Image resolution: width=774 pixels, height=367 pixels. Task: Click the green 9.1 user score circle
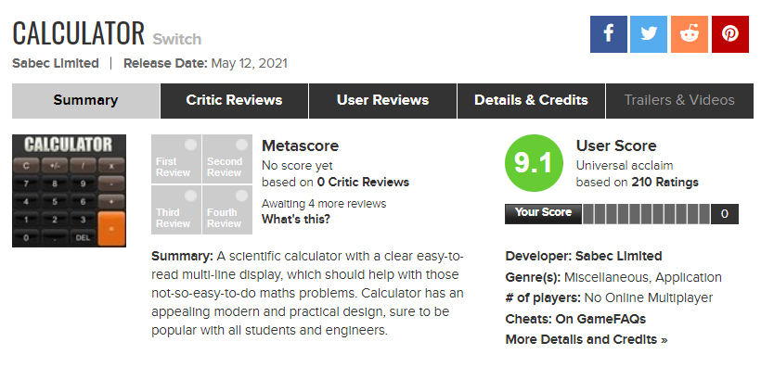(x=534, y=163)
